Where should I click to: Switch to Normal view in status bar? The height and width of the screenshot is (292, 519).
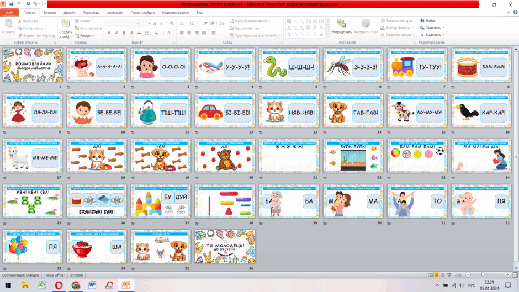pyautogui.click(x=430, y=275)
